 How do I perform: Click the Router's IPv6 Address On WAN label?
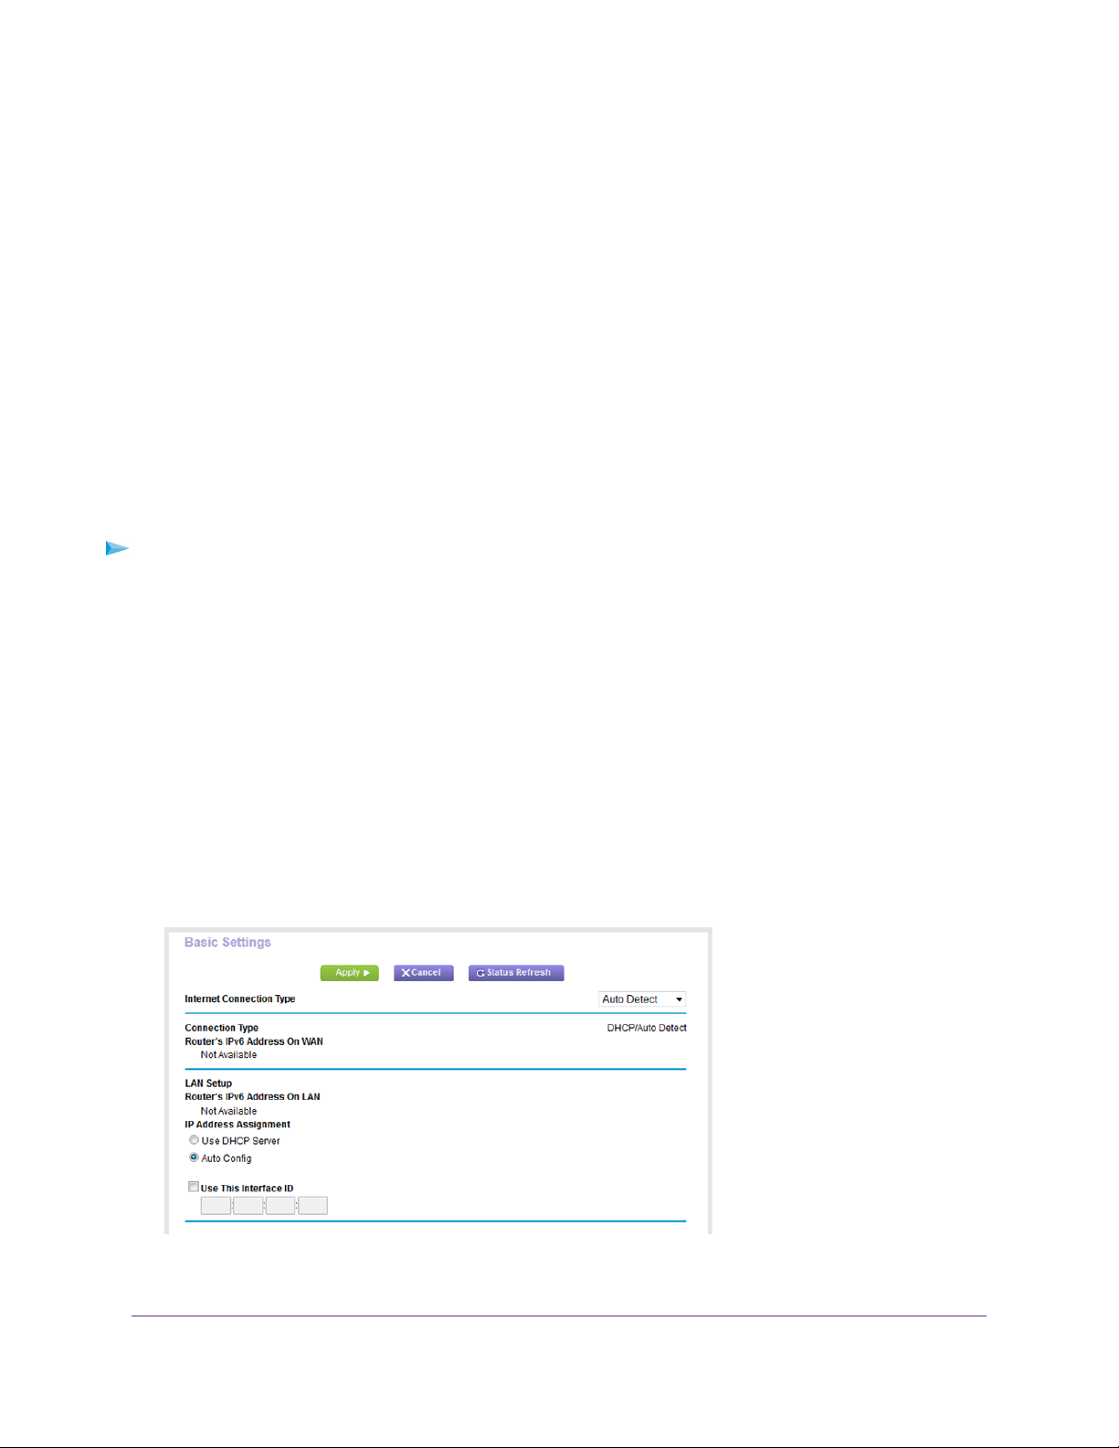pyautogui.click(x=254, y=1041)
